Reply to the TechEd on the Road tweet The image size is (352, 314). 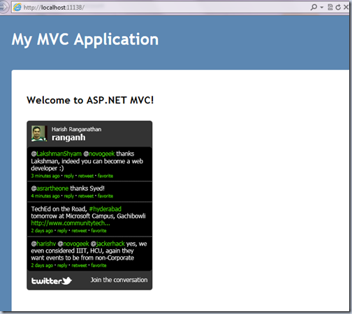pos(62,231)
